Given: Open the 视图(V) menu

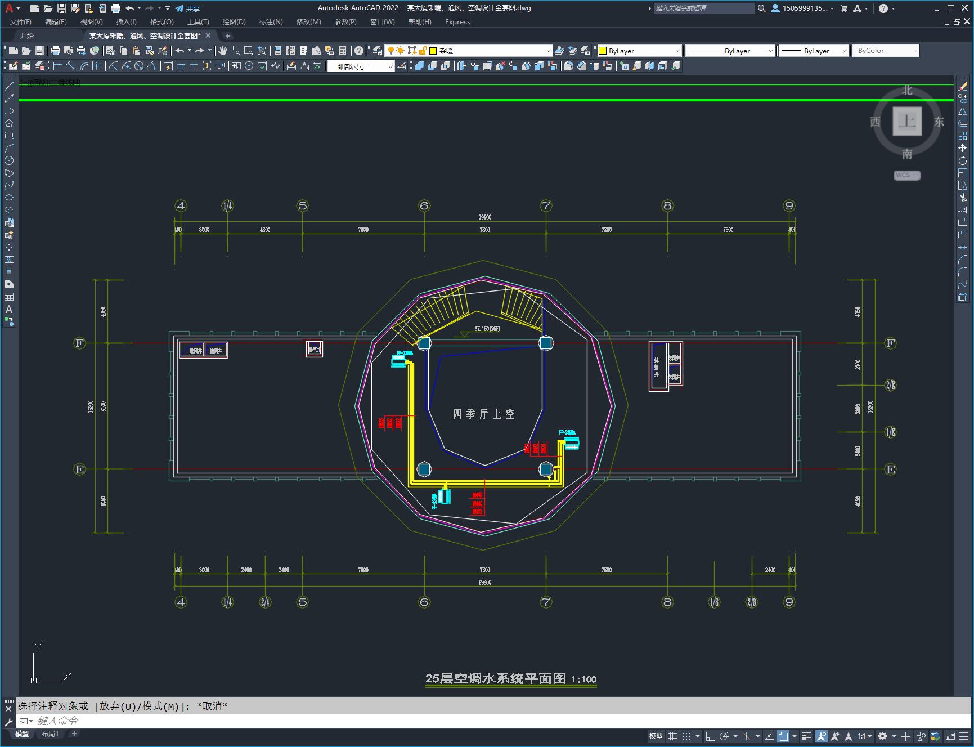Looking at the screenshot, I should point(91,22).
